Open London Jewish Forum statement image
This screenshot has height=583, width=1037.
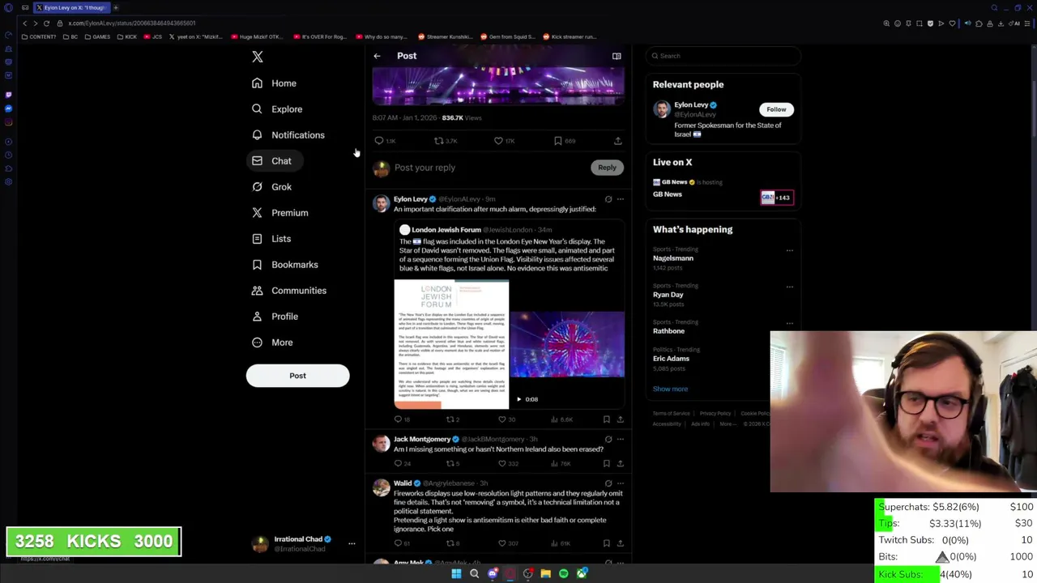451,345
